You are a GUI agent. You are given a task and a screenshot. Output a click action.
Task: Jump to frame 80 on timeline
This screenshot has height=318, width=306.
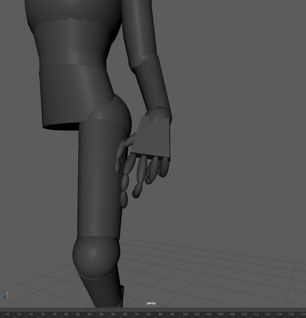click(x=66, y=314)
